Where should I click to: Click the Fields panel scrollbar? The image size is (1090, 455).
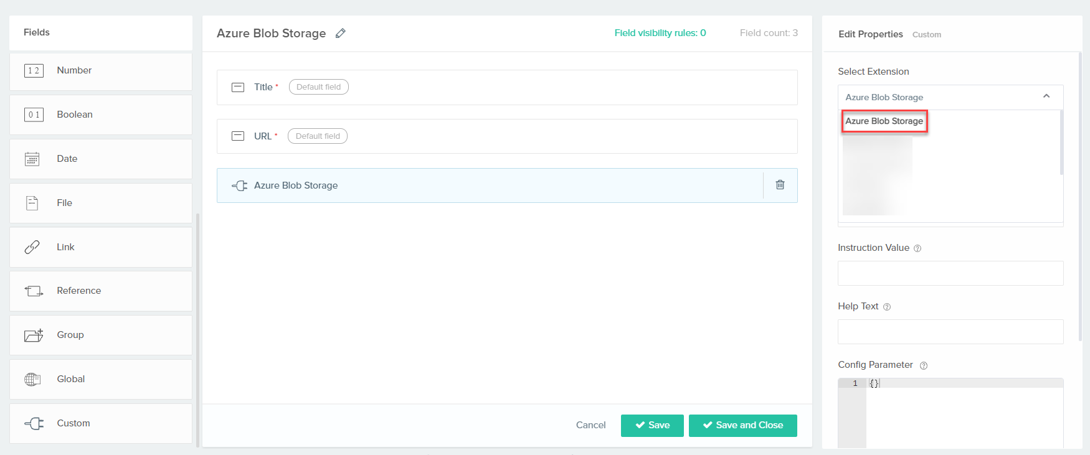tap(197, 330)
